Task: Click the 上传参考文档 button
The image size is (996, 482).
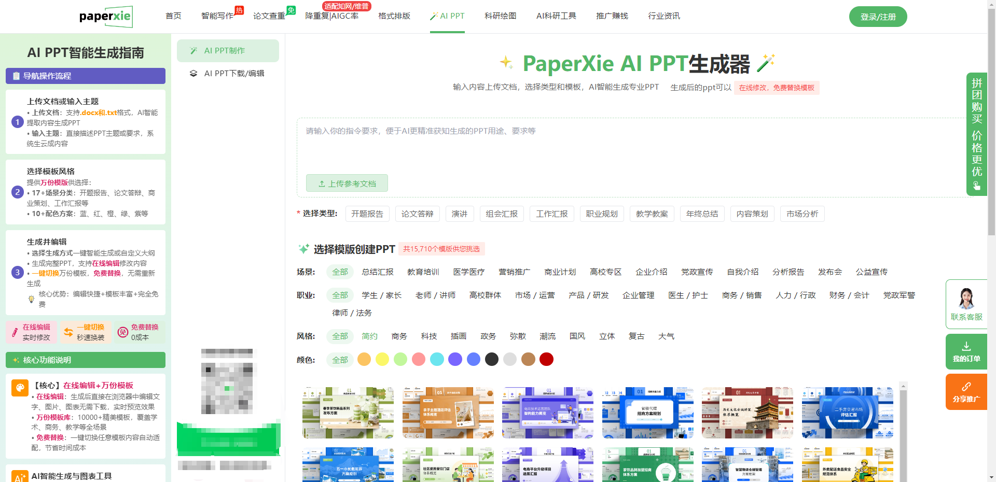Action: [347, 183]
